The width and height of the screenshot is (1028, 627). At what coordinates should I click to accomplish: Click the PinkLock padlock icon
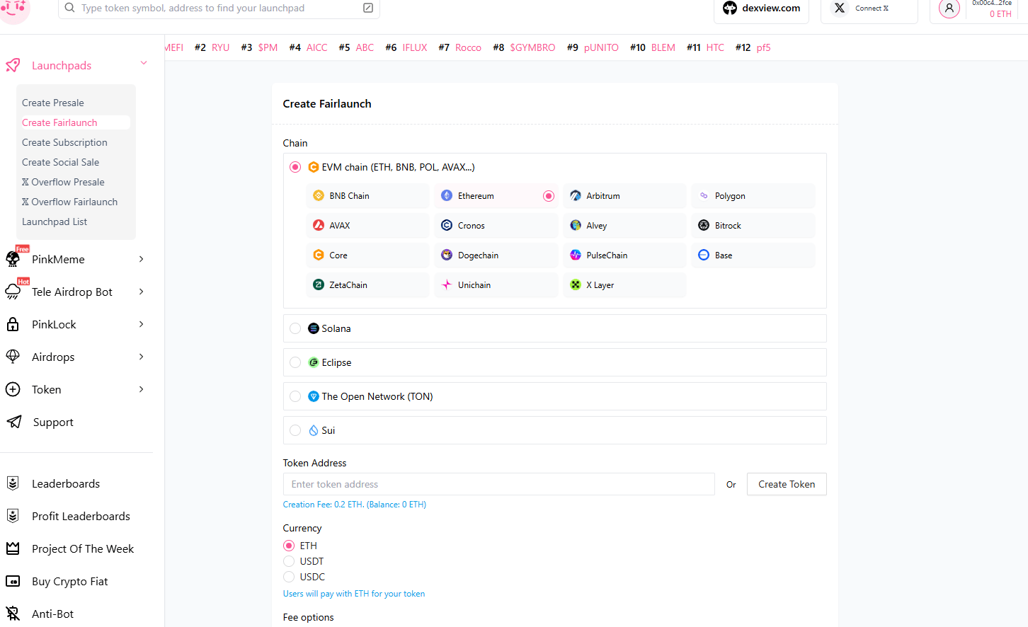(13, 324)
